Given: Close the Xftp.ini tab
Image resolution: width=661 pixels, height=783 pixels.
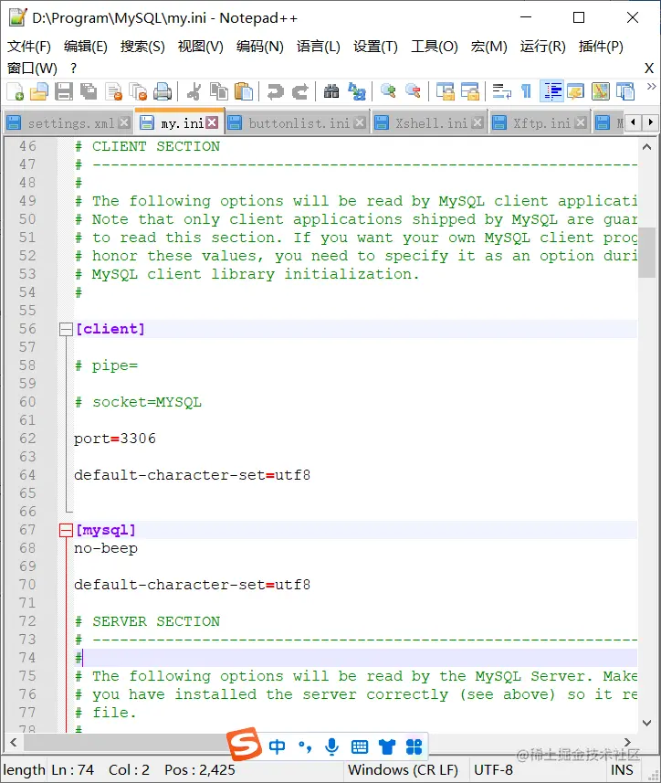Looking at the screenshot, I should (581, 122).
